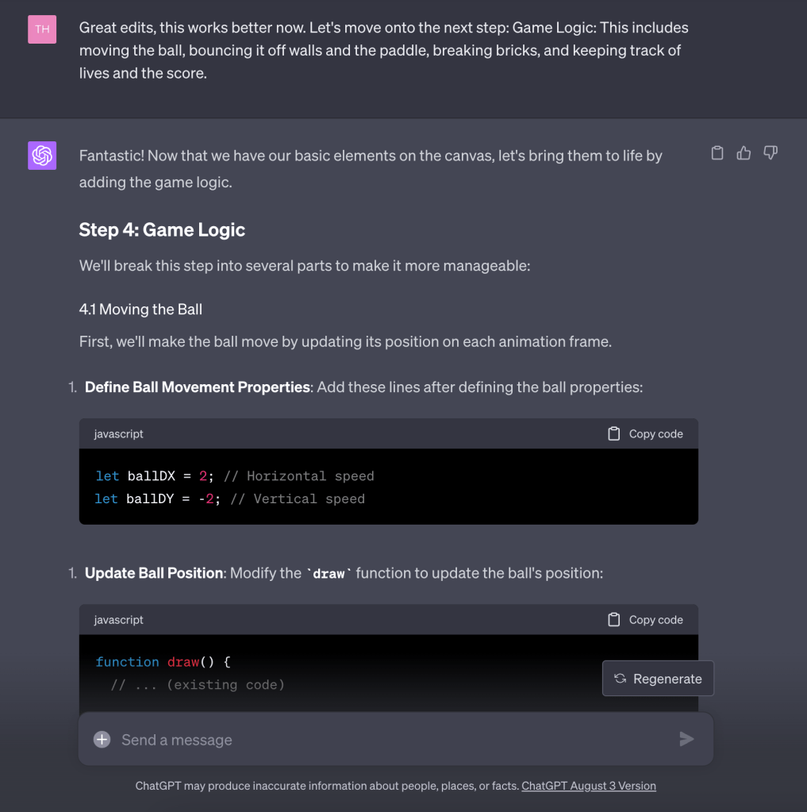This screenshot has height=812, width=807.
Task: Click the '4.1 Moving the Ball' subheading
Action: 140,310
